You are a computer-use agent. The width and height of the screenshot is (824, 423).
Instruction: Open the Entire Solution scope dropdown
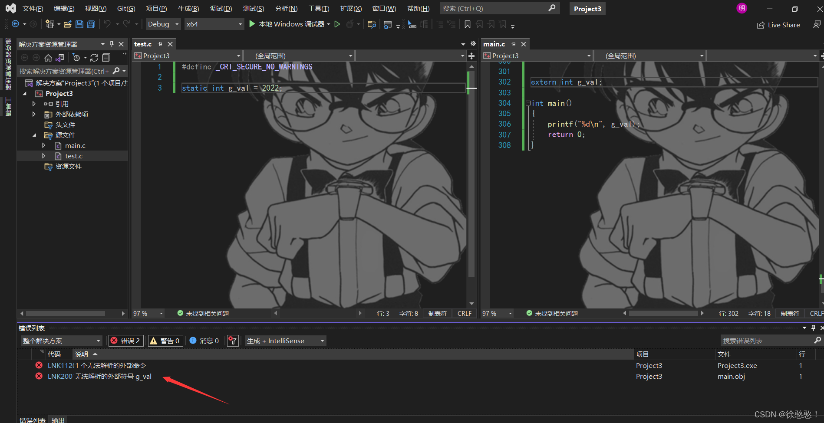click(x=61, y=341)
